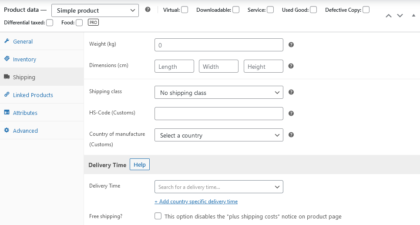Click the help icon beside Weight field
The width and height of the screenshot is (420, 225).
[x=291, y=45]
